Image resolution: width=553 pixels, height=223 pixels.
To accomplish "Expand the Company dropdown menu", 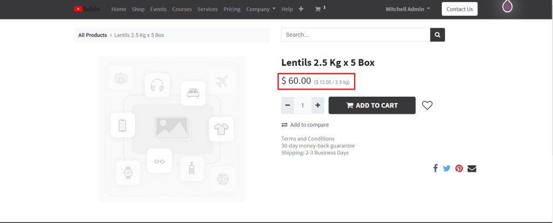I will tap(260, 9).
